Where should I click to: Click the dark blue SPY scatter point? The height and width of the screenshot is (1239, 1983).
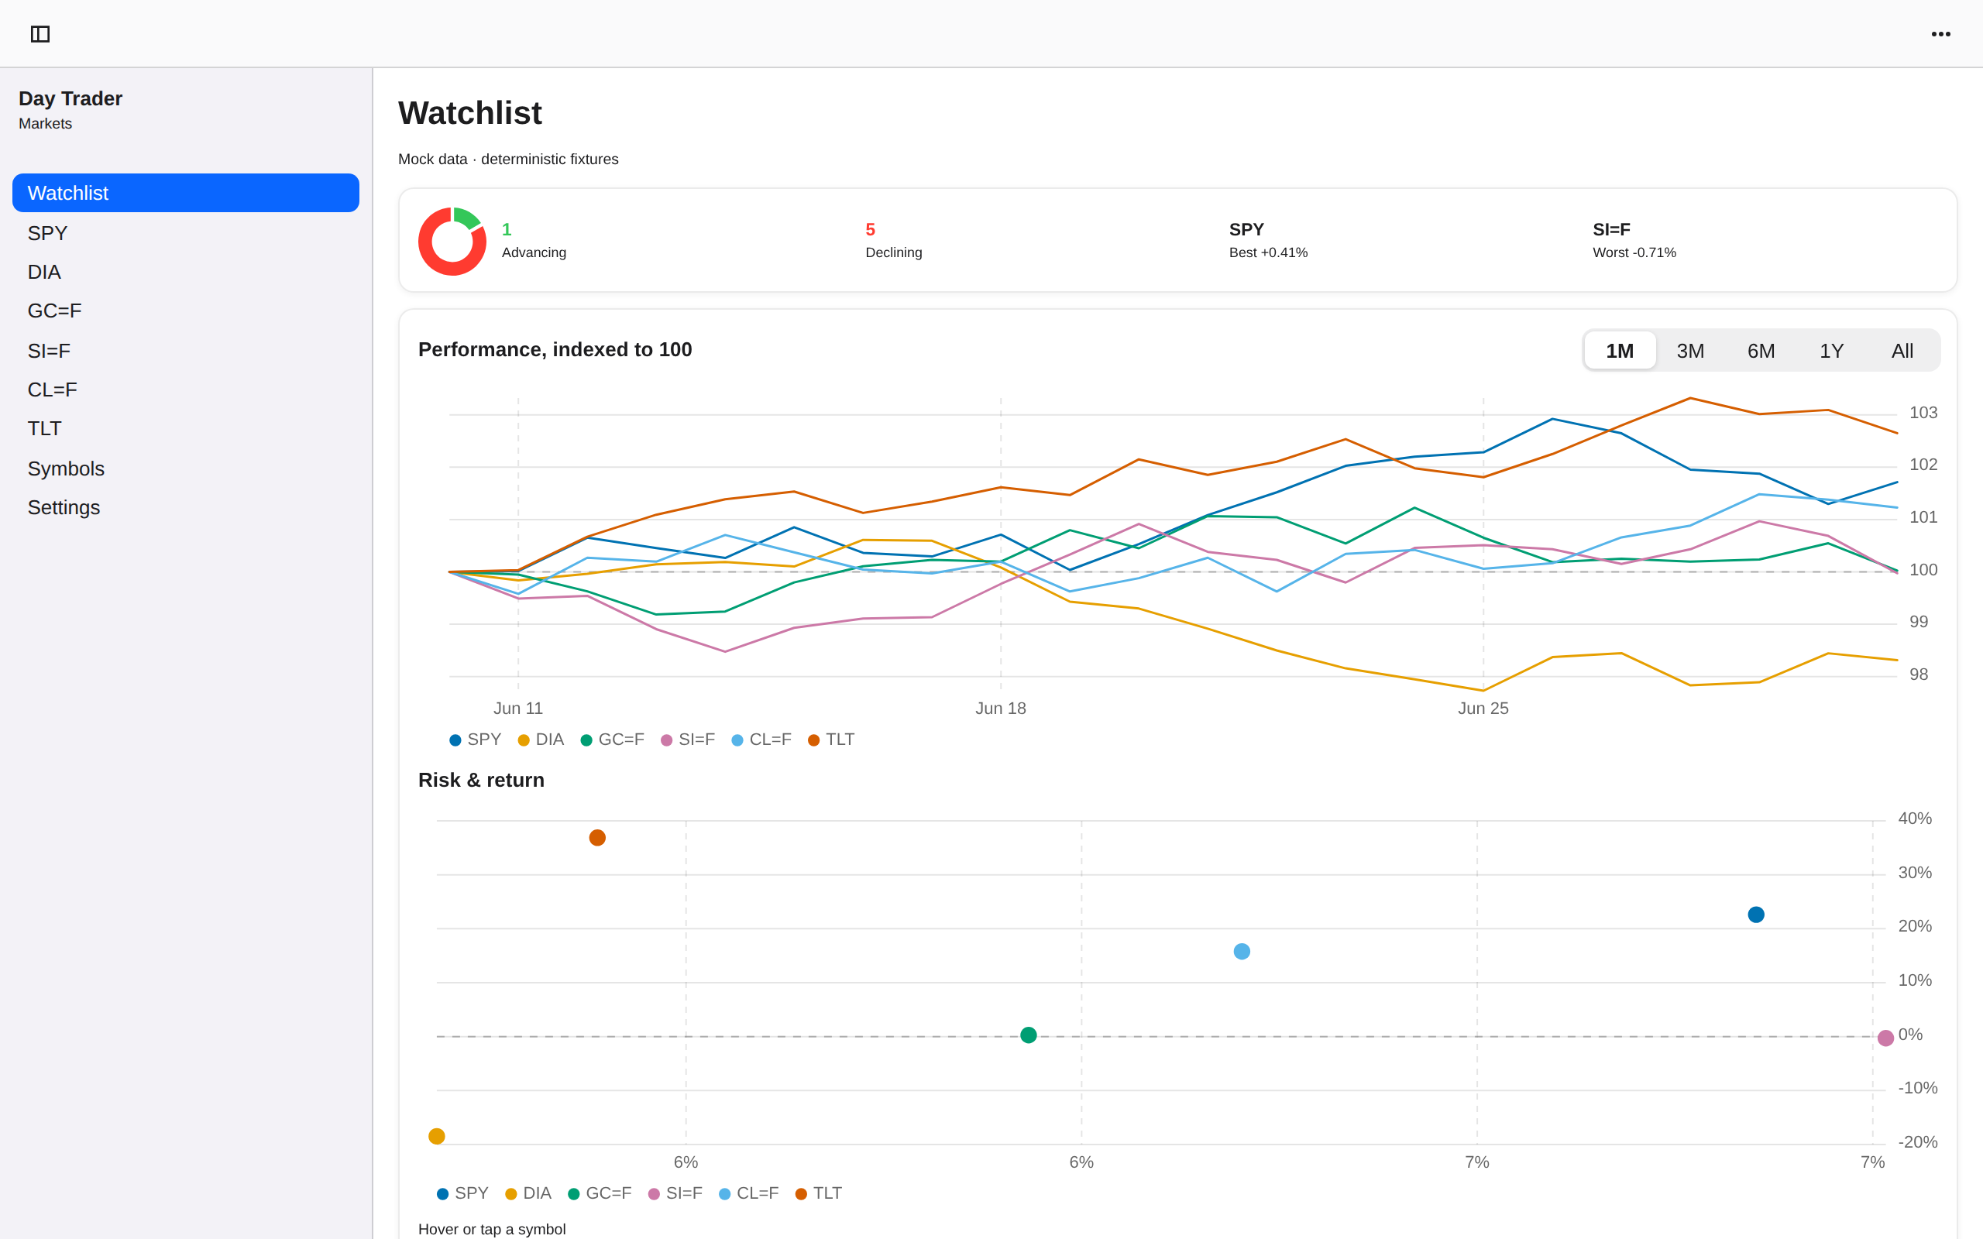(1756, 915)
